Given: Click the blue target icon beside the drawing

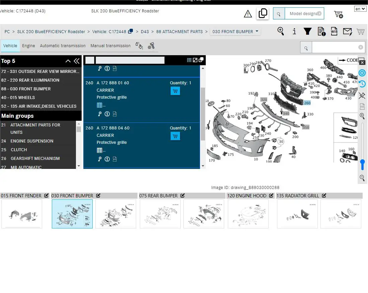Looking at the screenshot, I should (x=362, y=73).
